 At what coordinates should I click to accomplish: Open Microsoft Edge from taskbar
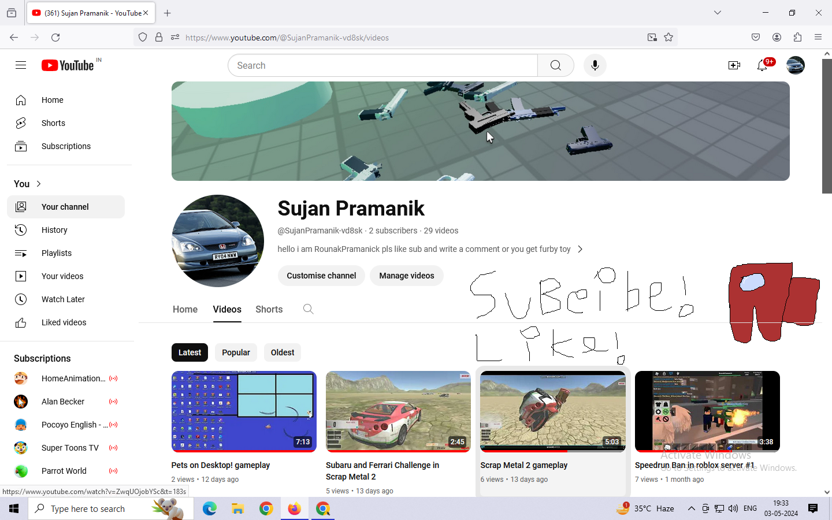(x=209, y=508)
